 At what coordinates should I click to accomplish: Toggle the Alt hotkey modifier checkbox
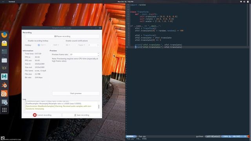pos(64,45)
